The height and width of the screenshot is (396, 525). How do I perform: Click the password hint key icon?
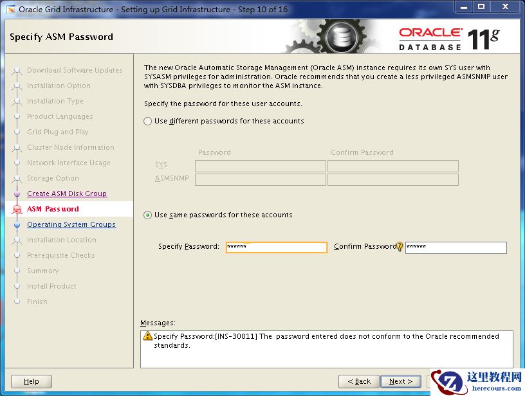(x=399, y=247)
